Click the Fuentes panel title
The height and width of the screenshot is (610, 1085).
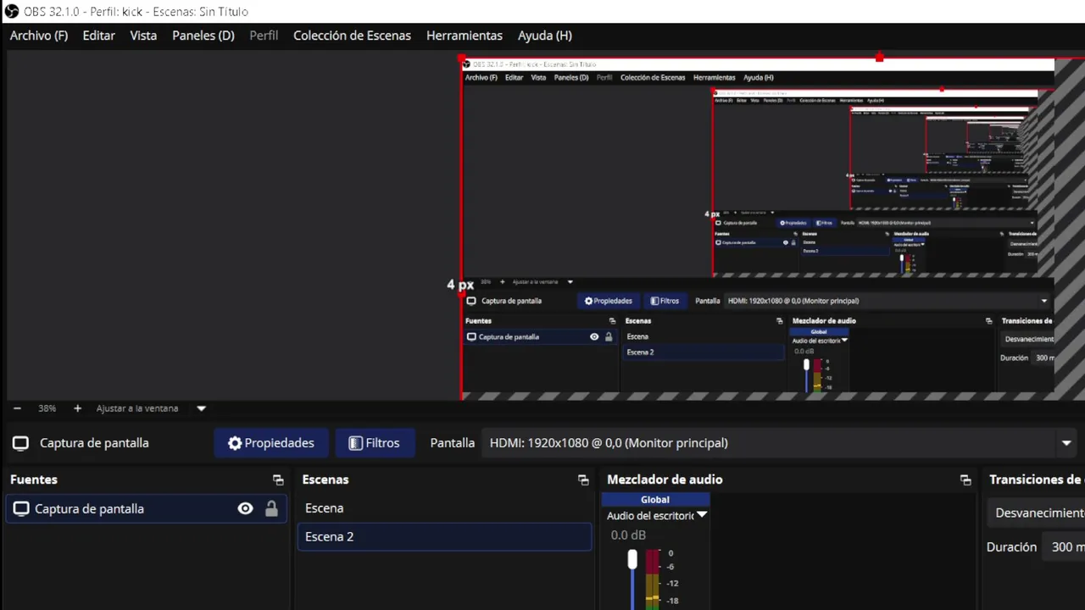click(x=34, y=480)
